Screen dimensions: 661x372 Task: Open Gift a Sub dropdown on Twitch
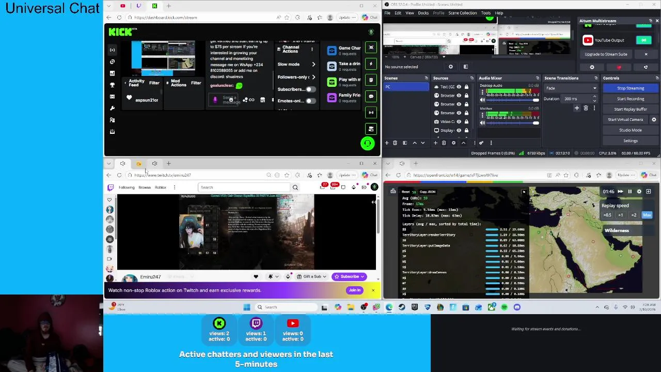[x=312, y=277]
